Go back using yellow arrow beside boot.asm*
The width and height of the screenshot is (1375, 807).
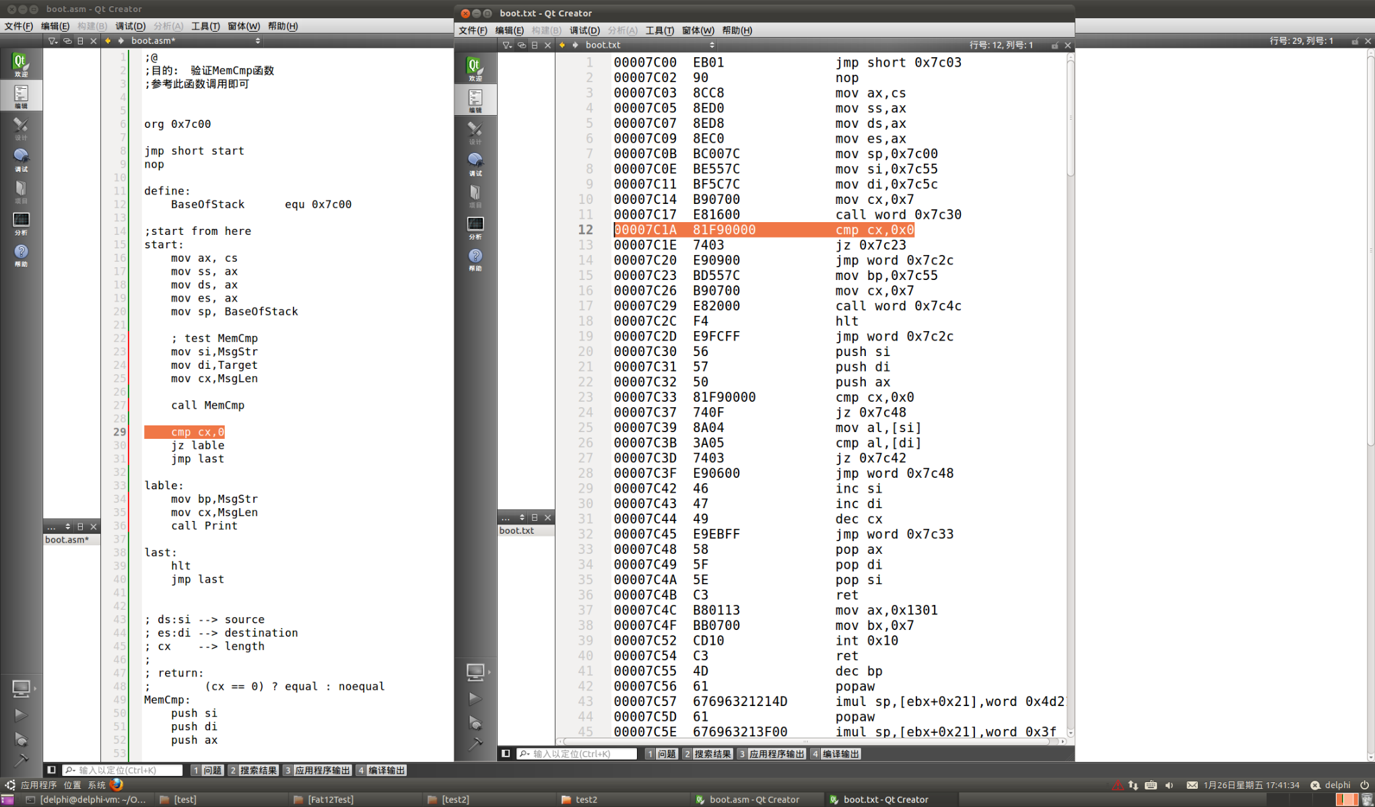pos(108,41)
